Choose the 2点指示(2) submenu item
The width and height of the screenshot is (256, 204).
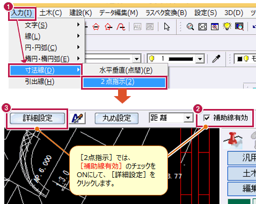tap(124, 82)
